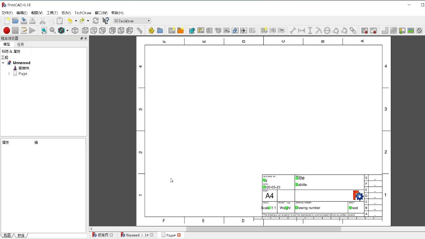Click Fit All view icon

(44, 31)
